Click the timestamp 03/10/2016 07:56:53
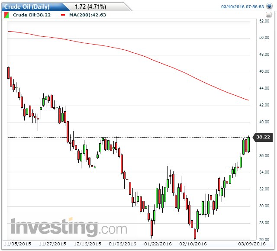277x251 pixels. coord(242,7)
